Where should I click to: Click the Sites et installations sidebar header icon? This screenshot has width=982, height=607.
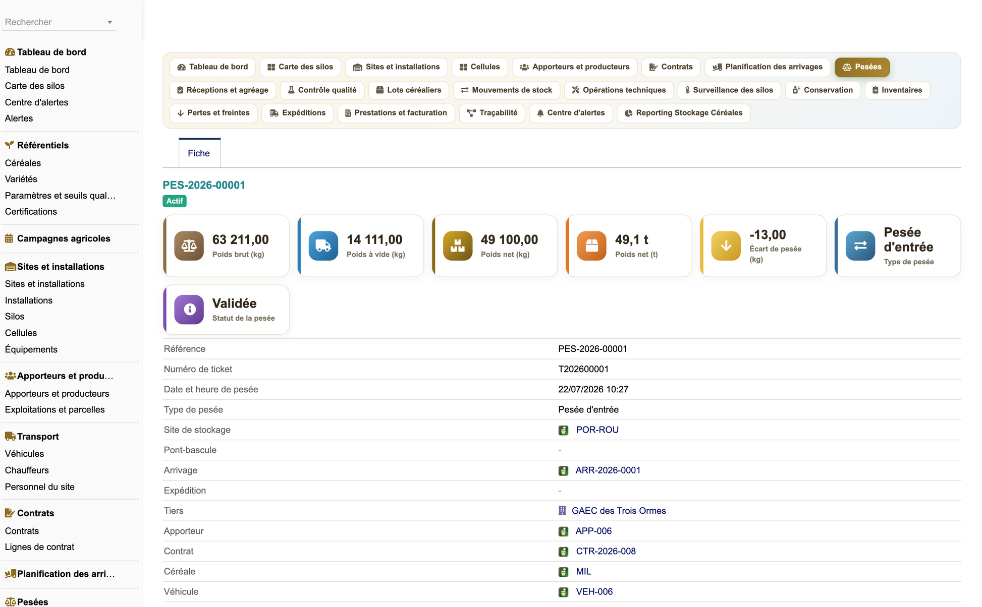(x=10, y=267)
